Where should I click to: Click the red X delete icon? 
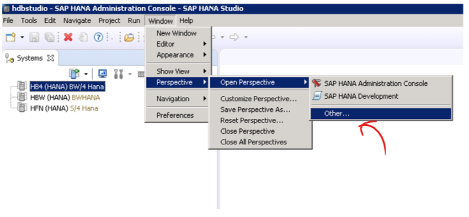(x=69, y=37)
